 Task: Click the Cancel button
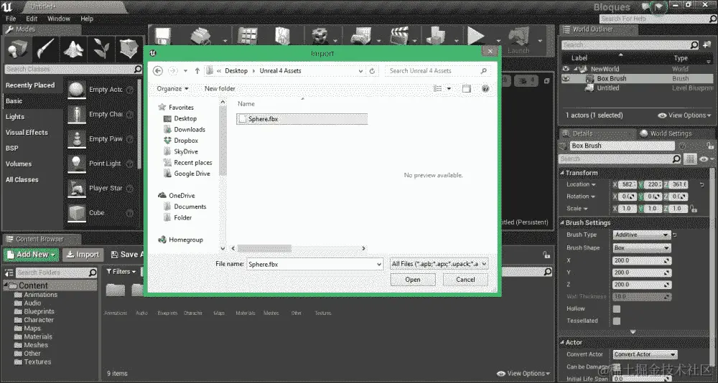tap(465, 280)
